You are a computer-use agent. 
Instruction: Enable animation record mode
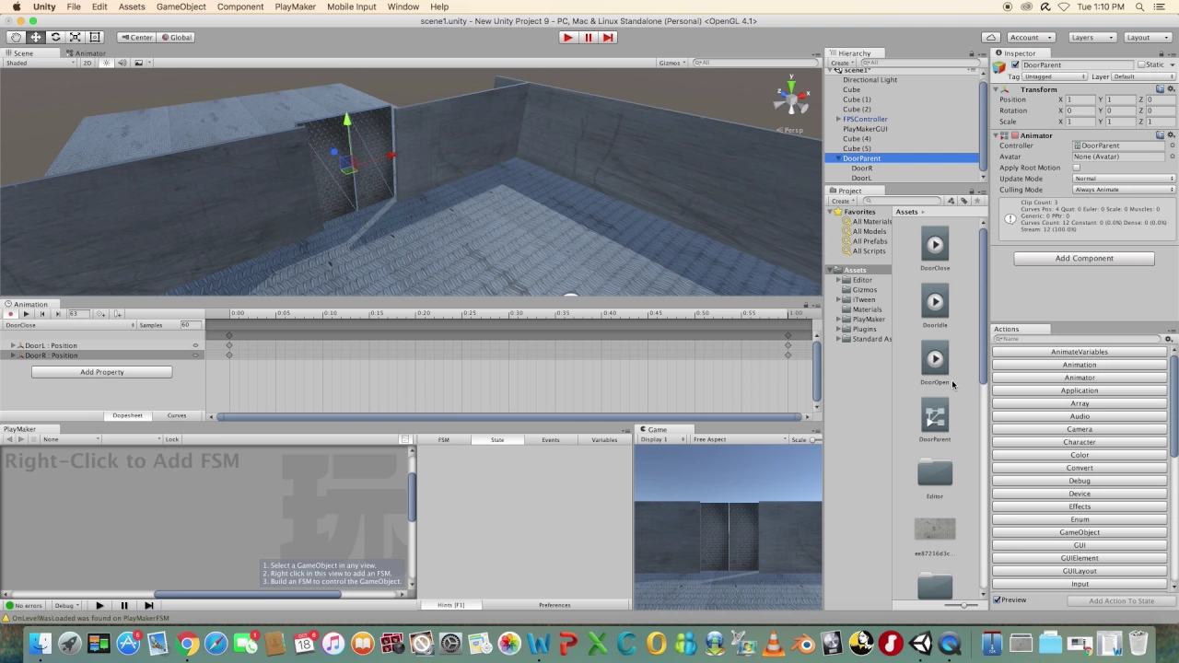[x=10, y=314]
